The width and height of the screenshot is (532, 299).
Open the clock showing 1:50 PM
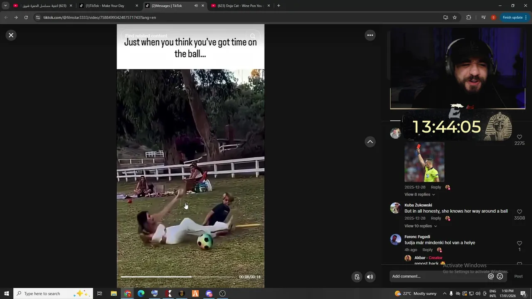(x=507, y=294)
